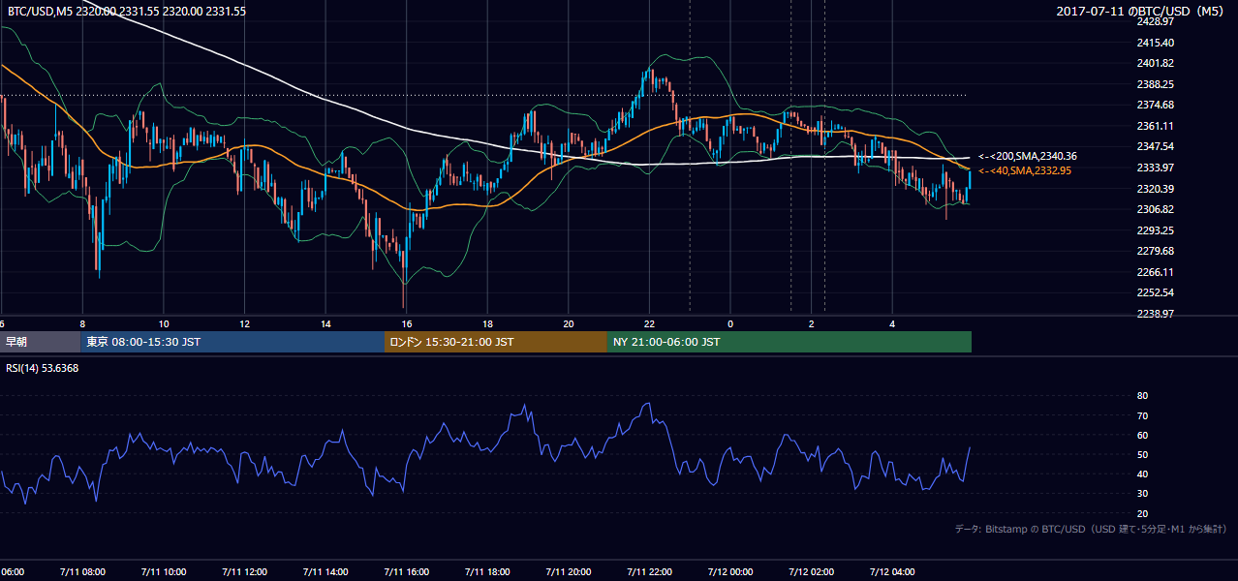Click the 2401.82 price axis label
Screen dimensions: 1238x581
1156,64
